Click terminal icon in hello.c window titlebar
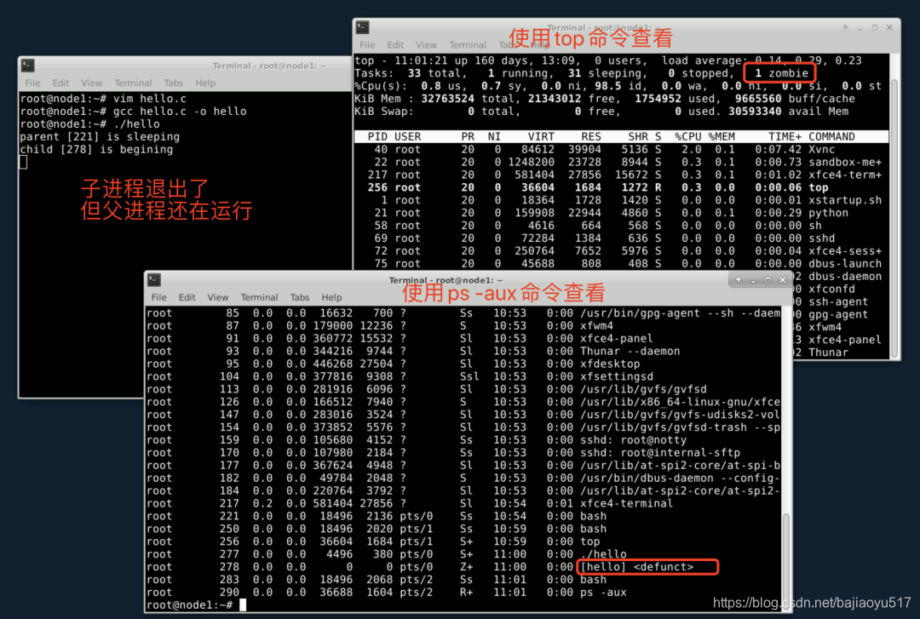920x619 pixels. tap(27, 66)
